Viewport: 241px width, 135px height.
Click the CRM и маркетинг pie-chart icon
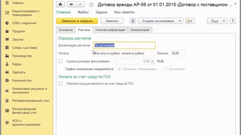pos(7,23)
